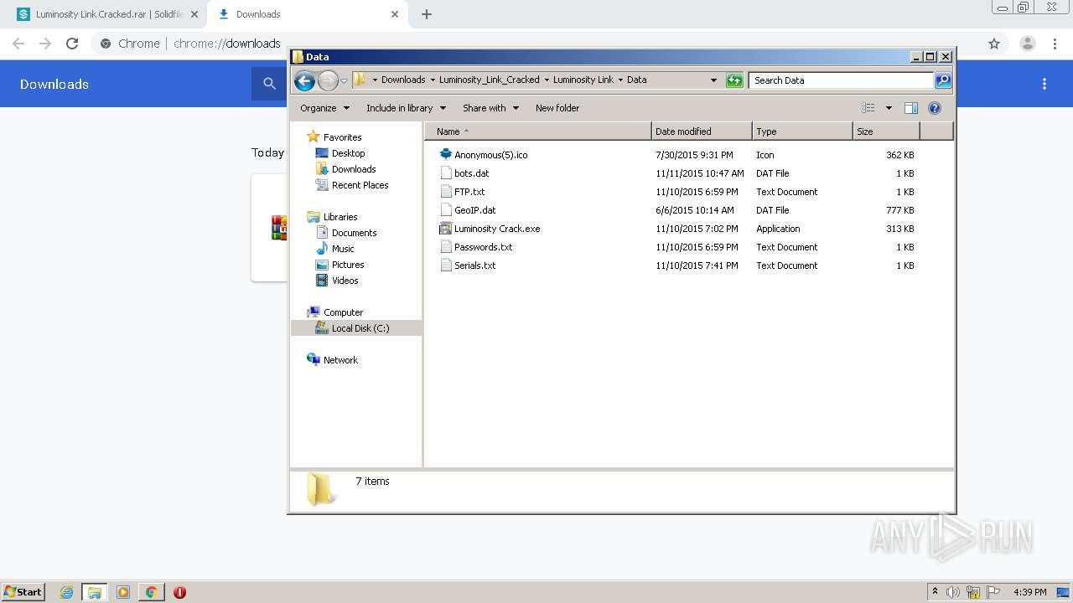
Task: Open Downloads page three-dot menu
Action: coord(1044,84)
